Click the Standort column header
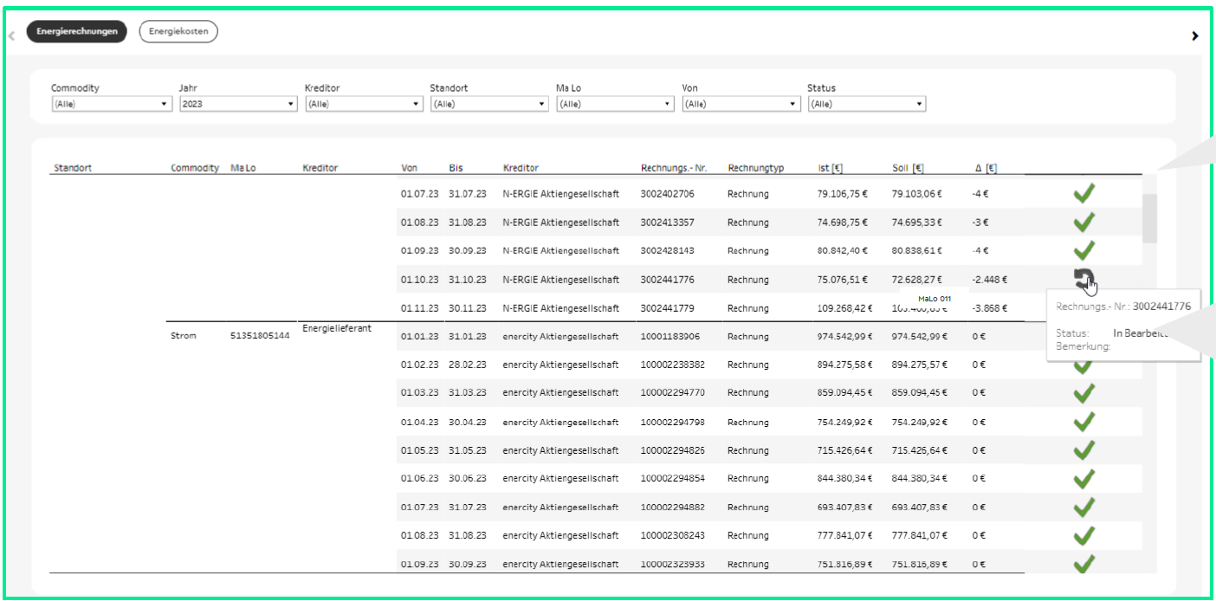Image resolution: width=1216 pixels, height=601 pixels. tap(73, 168)
